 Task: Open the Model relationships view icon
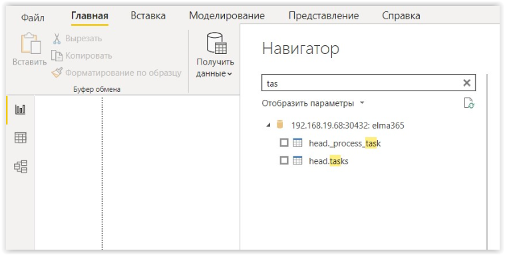21,166
